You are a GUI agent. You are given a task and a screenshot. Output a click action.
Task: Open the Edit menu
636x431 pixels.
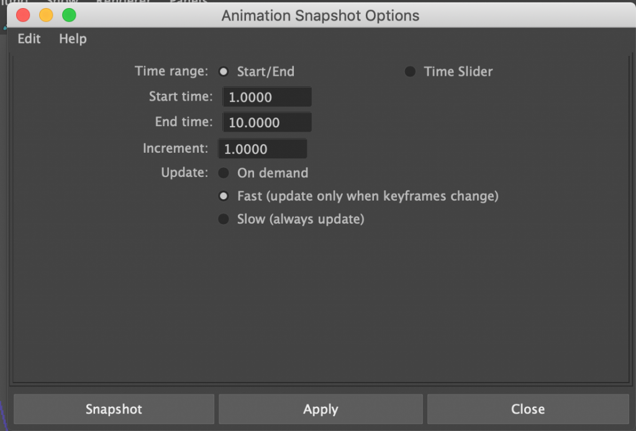tap(29, 39)
